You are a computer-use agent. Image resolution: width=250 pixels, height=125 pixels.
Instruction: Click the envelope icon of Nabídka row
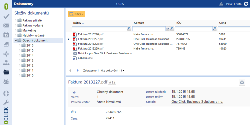pos(74,53)
